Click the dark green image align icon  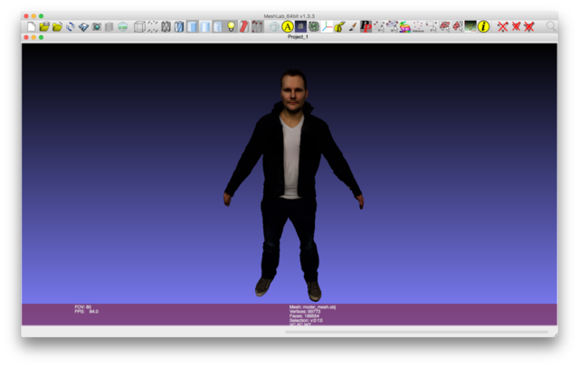[470, 26]
